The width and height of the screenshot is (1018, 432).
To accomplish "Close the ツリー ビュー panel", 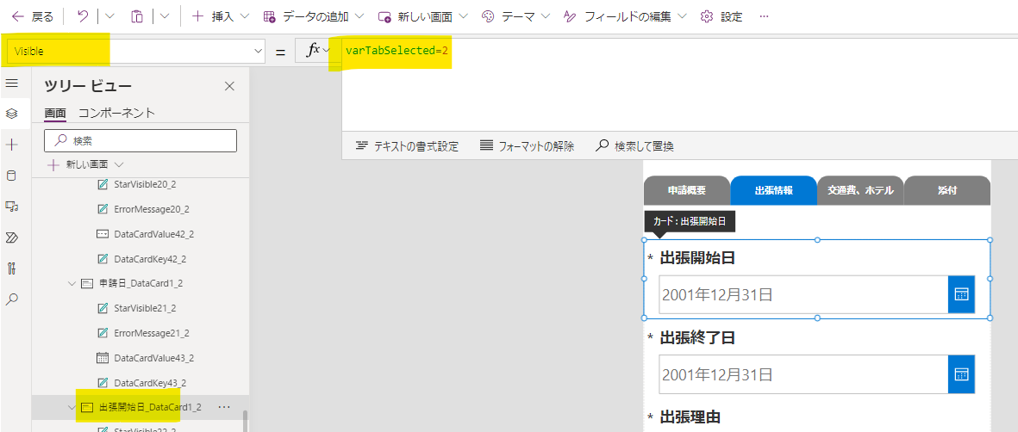I will tap(229, 85).
